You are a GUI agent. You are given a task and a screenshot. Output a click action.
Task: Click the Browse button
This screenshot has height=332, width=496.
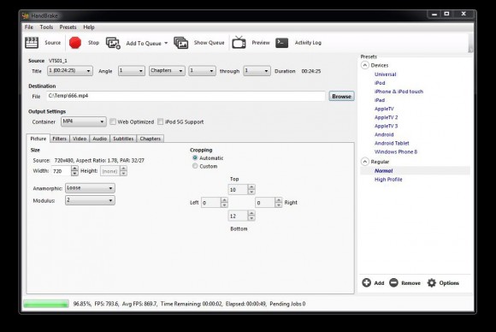click(341, 96)
